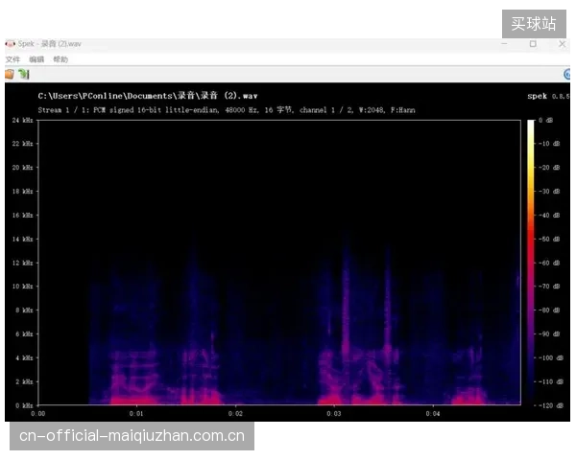Click the '24 kHz' frequency axis label
This screenshot has height=460, width=576.
pyautogui.click(x=22, y=121)
